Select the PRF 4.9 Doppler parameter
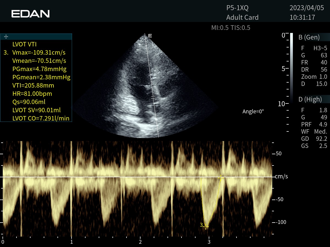 314,124
